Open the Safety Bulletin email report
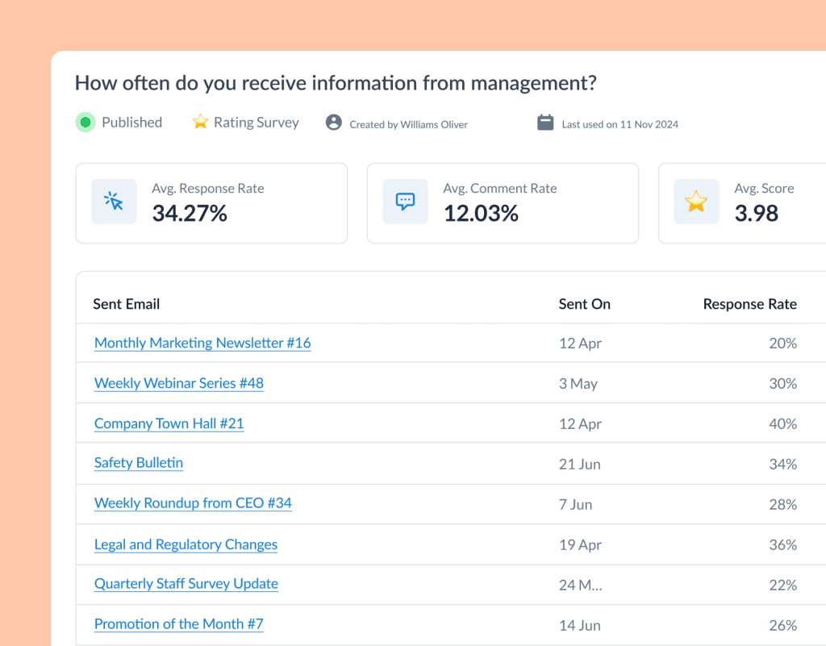This screenshot has width=826, height=646. [138, 463]
